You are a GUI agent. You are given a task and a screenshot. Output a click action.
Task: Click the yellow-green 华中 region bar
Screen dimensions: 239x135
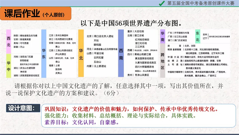click(x=9, y=66)
